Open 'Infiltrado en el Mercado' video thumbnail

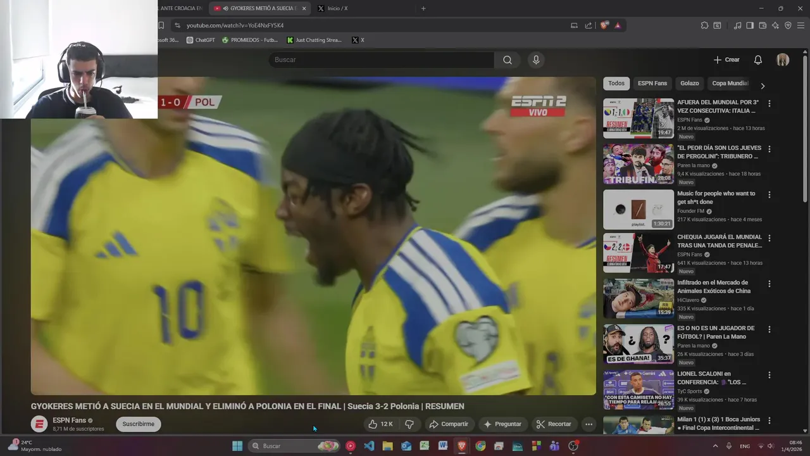[639, 298]
